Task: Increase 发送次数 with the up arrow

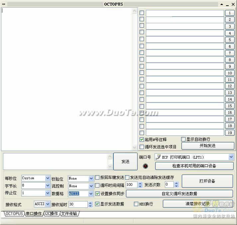Action: (x=177, y=183)
